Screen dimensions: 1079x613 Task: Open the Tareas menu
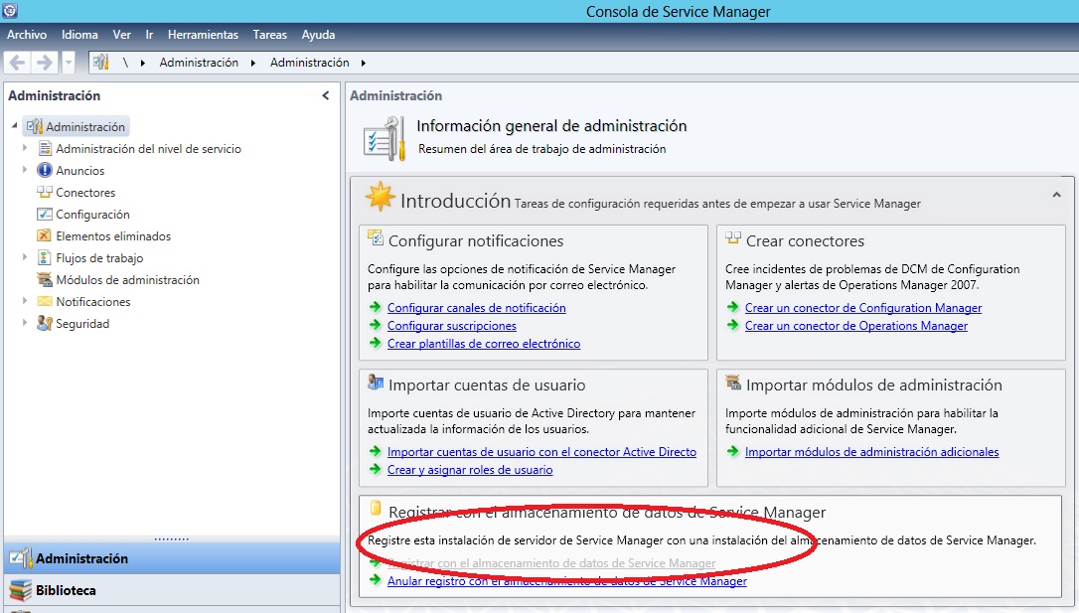269,35
